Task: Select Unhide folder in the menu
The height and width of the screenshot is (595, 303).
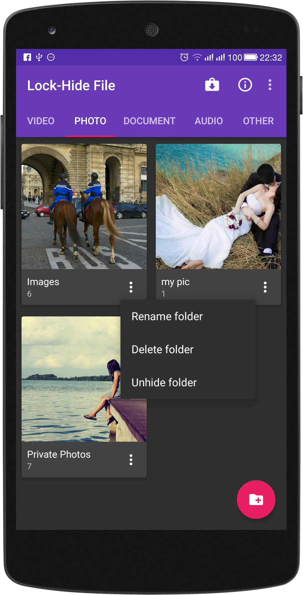Action: point(188,383)
